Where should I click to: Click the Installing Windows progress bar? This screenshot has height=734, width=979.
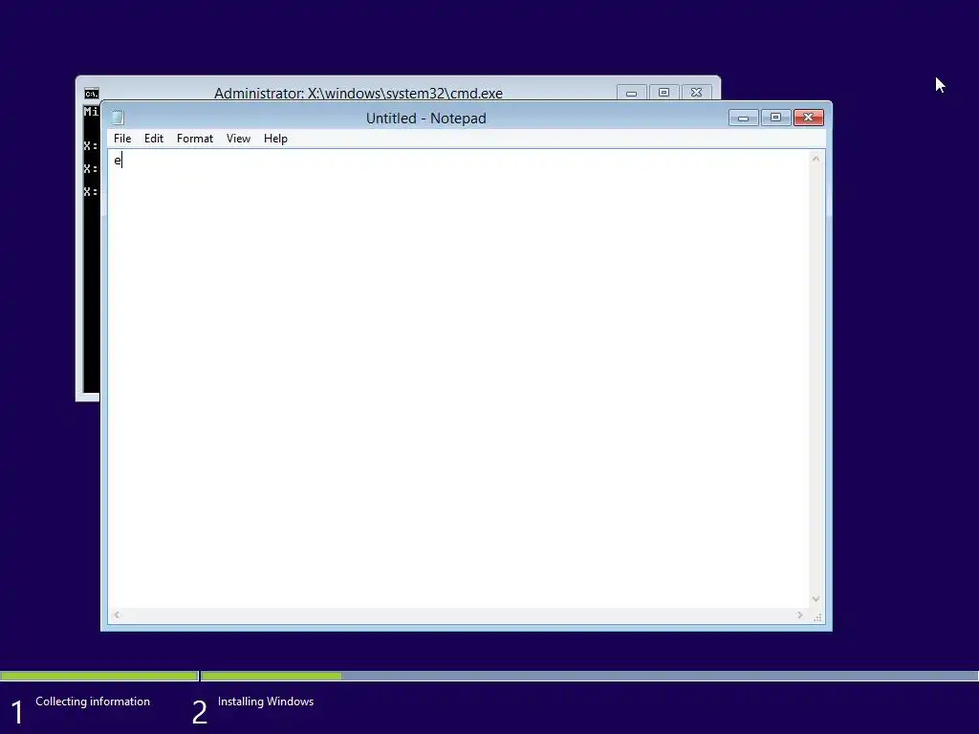coord(589,676)
